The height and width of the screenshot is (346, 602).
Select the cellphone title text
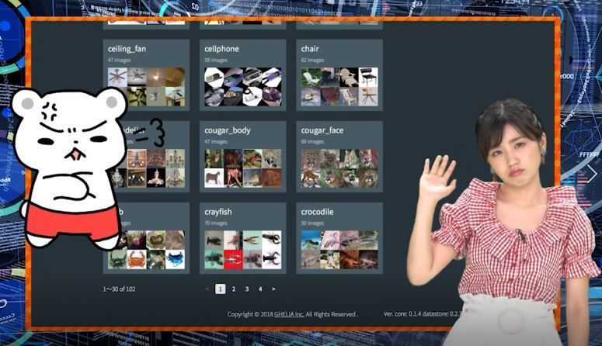[221, 49]
